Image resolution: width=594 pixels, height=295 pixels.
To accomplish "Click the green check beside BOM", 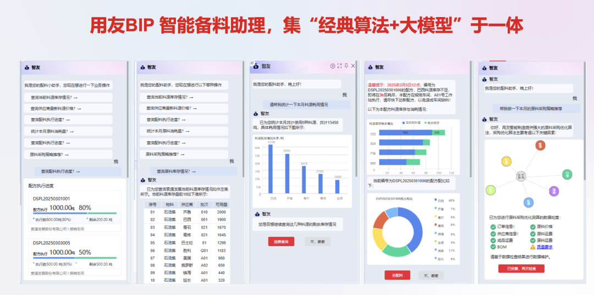I will pos(492,247).
